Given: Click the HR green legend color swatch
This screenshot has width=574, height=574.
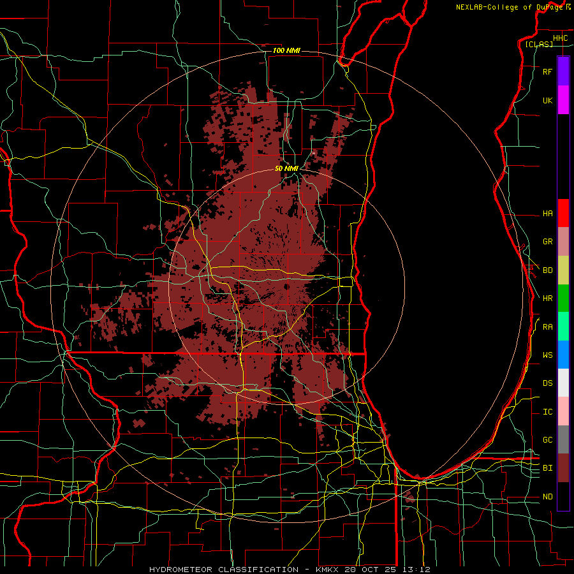Looking at the screenshot, I should (x=563, y=298).
